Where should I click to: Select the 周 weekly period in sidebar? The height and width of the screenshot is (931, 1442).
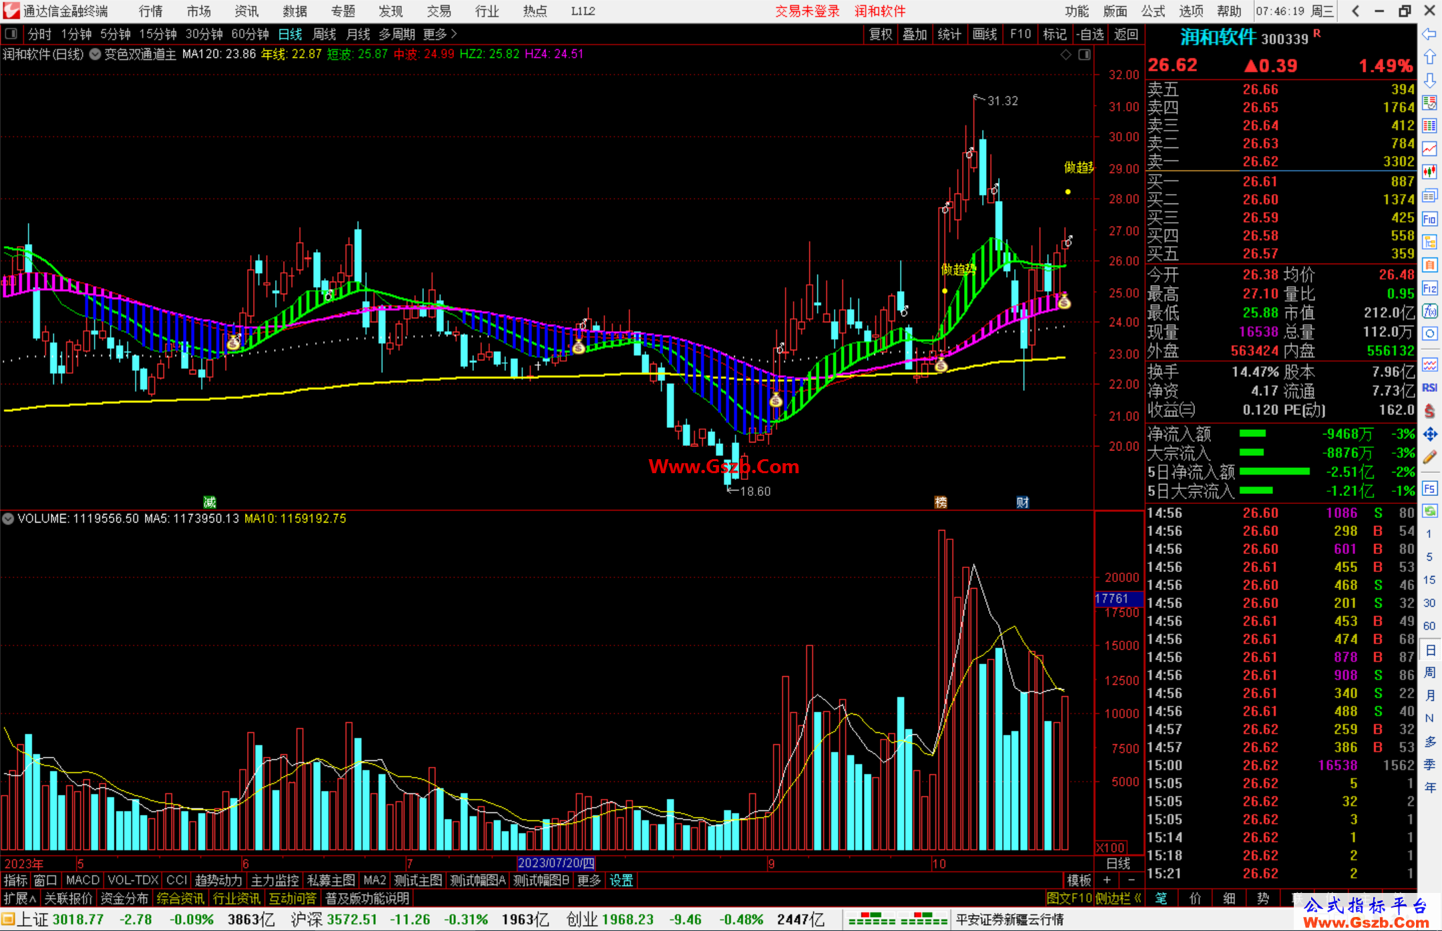click(1429, 672)
